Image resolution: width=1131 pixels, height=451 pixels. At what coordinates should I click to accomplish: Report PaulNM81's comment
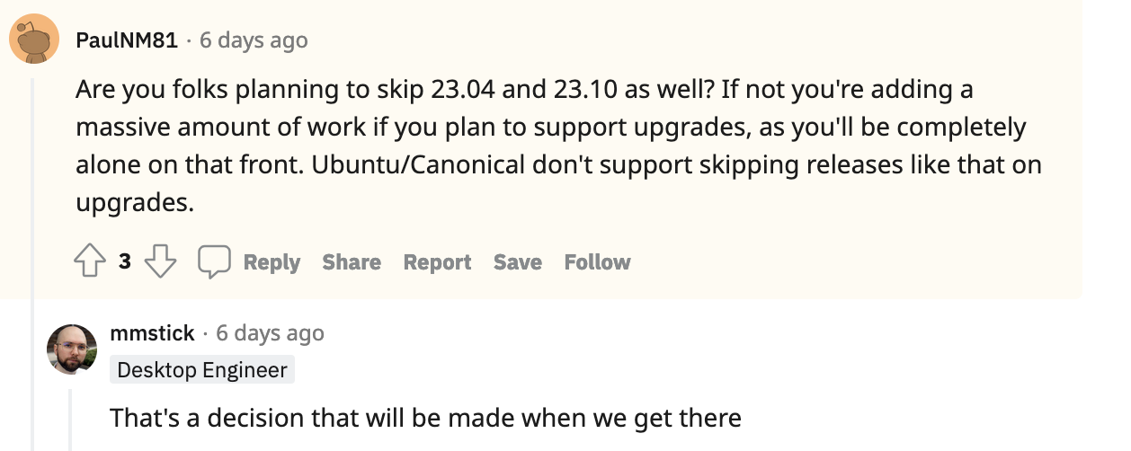437,262
